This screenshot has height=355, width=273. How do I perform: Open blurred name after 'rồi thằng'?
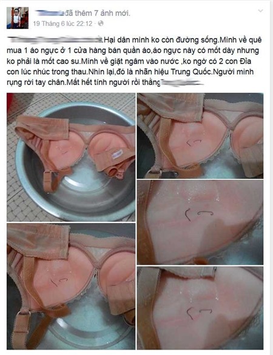click(182, 82)
